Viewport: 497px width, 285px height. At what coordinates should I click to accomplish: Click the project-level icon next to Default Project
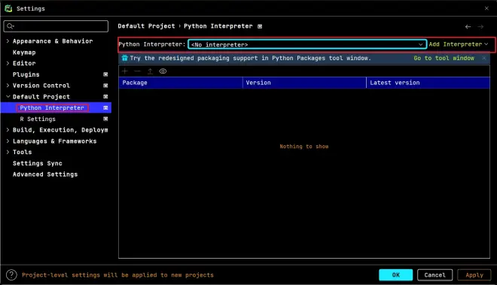pyautogui.click(x=105, y=96)
